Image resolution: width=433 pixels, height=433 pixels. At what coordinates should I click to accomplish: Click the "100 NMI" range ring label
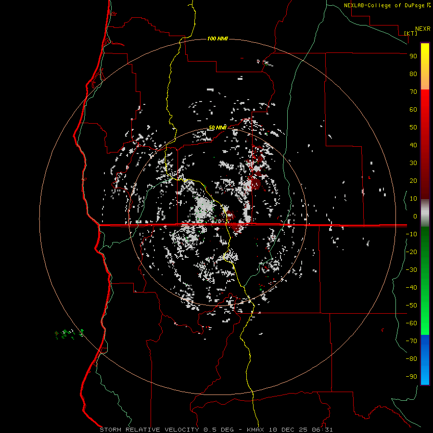pyautogui.click(x=217, y=38)
